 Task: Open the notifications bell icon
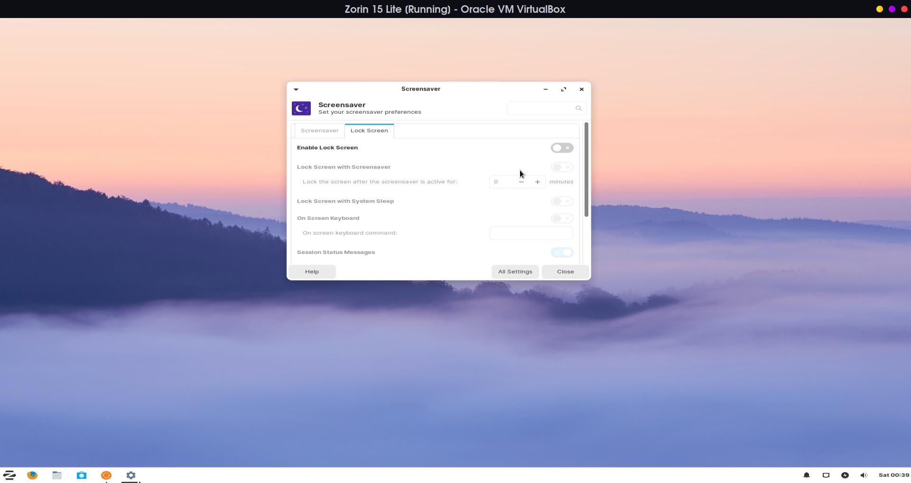(x=806, y=475)
